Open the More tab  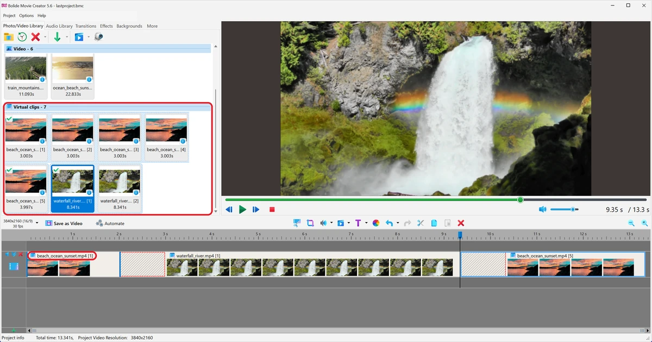[x=152, y=26]
